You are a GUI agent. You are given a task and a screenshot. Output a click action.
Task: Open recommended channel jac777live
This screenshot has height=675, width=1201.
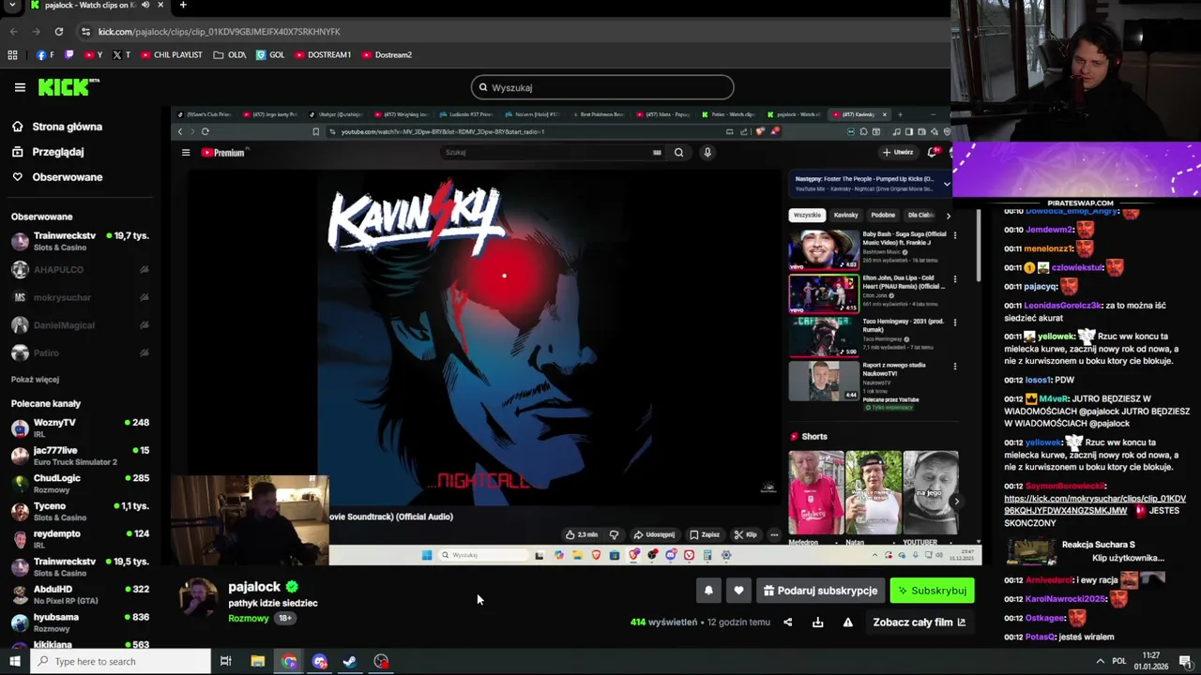(80, 456)
